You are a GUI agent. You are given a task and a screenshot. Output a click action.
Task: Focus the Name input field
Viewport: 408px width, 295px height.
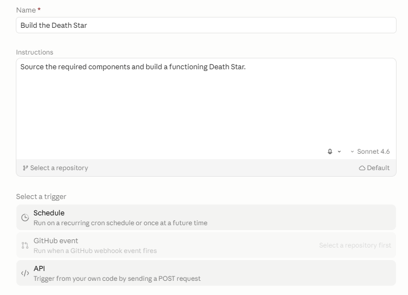pyautogui.click(x=206, y=25)
